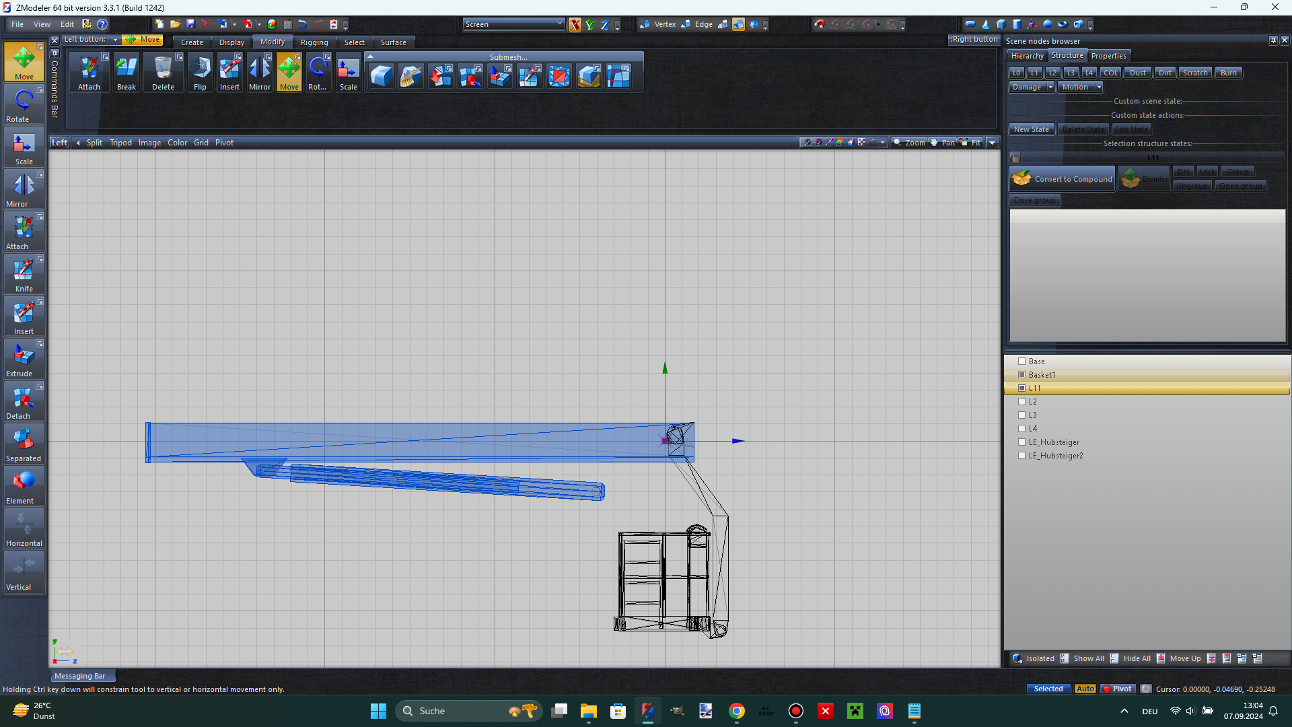
Task: Expand the Motion dropdown arrow
Action: 1099,87
